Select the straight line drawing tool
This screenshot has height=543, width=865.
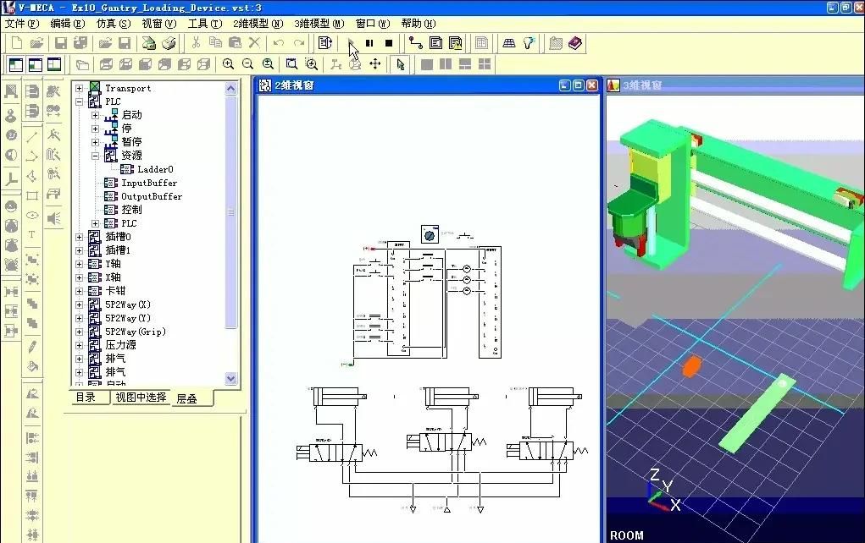32,136
